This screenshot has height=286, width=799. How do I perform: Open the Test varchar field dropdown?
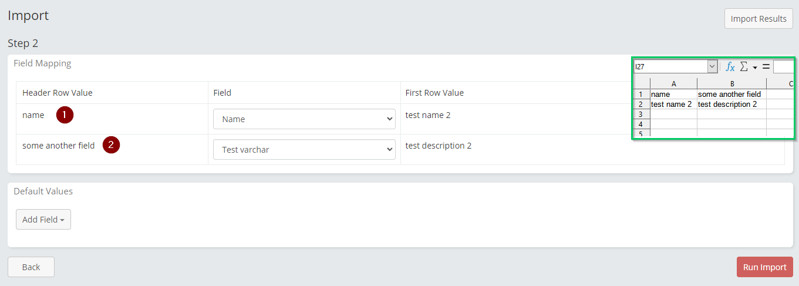click(304, 150)
